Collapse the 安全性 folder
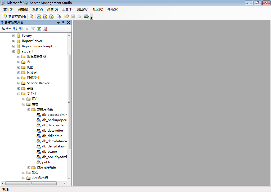 19,94
